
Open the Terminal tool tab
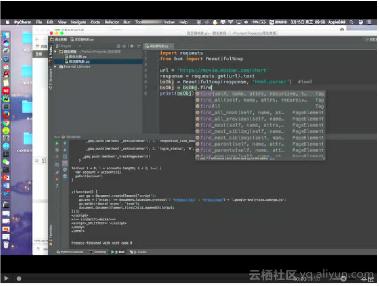pyautogui.click(x=98, y=253)
